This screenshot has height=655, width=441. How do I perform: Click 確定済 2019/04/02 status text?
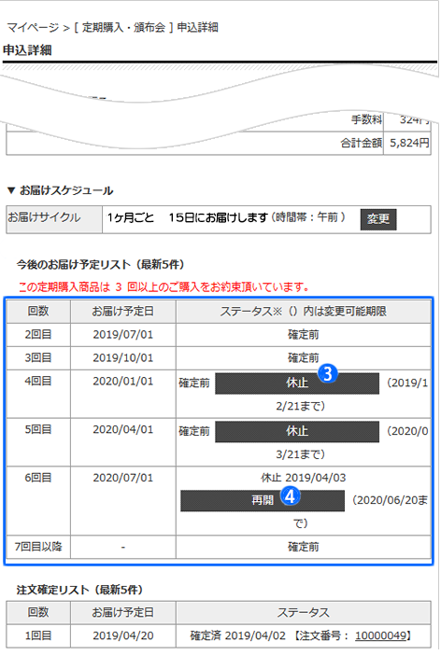click(237, 635)
